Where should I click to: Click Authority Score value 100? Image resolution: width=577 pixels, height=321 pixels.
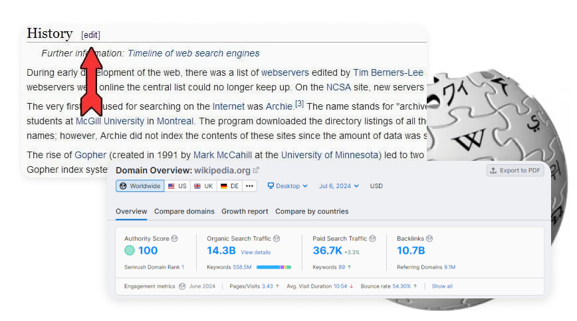coord(148,251)
